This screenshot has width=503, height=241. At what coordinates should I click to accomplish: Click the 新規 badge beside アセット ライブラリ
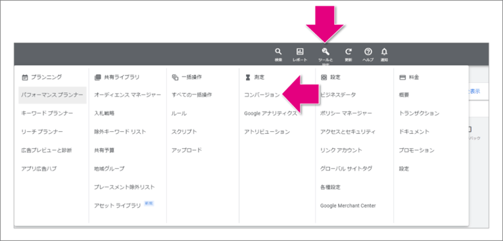(x=149, y=203)
